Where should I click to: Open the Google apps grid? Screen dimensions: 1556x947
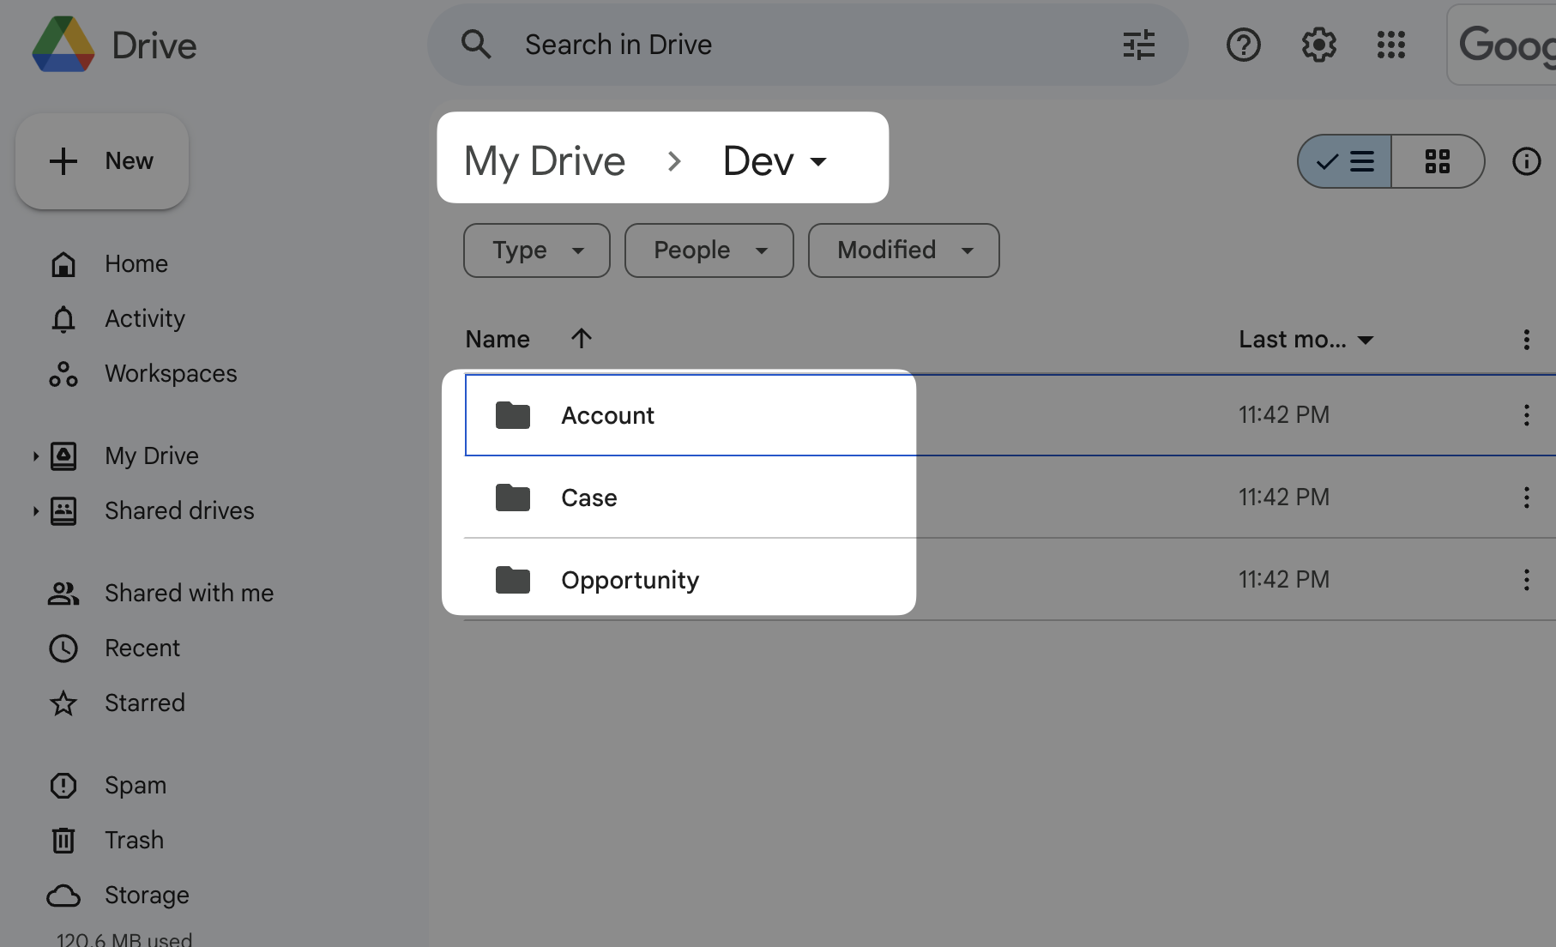coord(1392,45)
